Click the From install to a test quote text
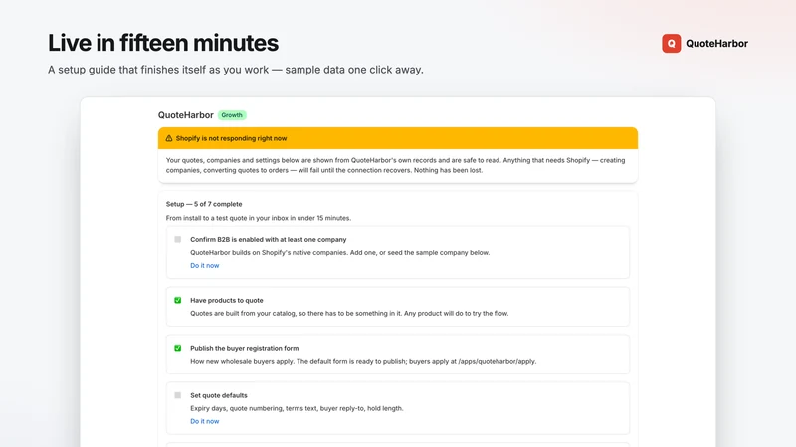Image resolution: width=796 pixels, height=447 pixels. [259, 218]
